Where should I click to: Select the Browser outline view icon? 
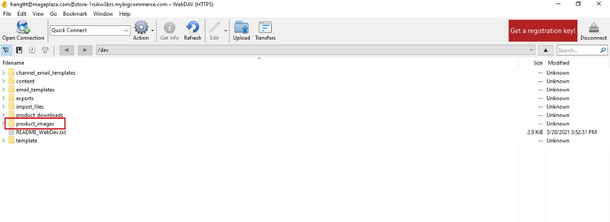(7, 50)
